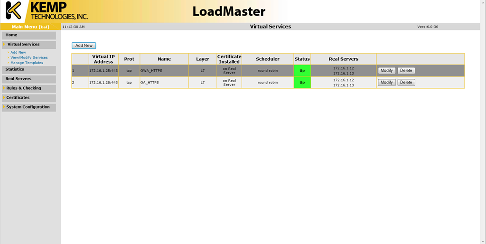The width and height of the screenshot is (486, 244).
Task: Delete the OWA_HTTPS virtual service
Action: [x=406, y=70]
